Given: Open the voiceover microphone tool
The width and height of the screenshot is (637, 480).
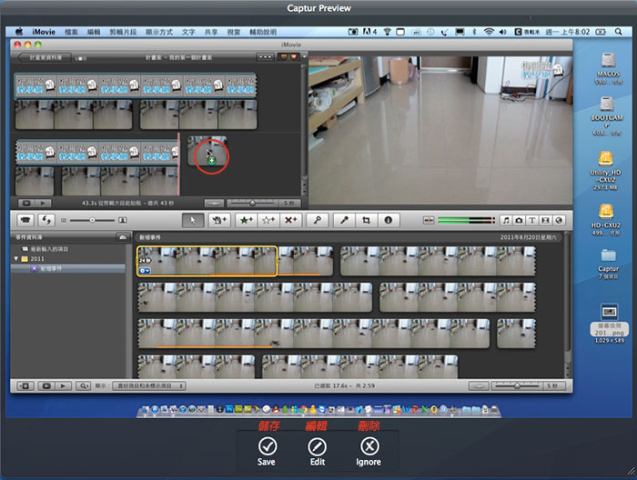Looking at the screenshot, I should pyautogui.click(x=344, y=220).
